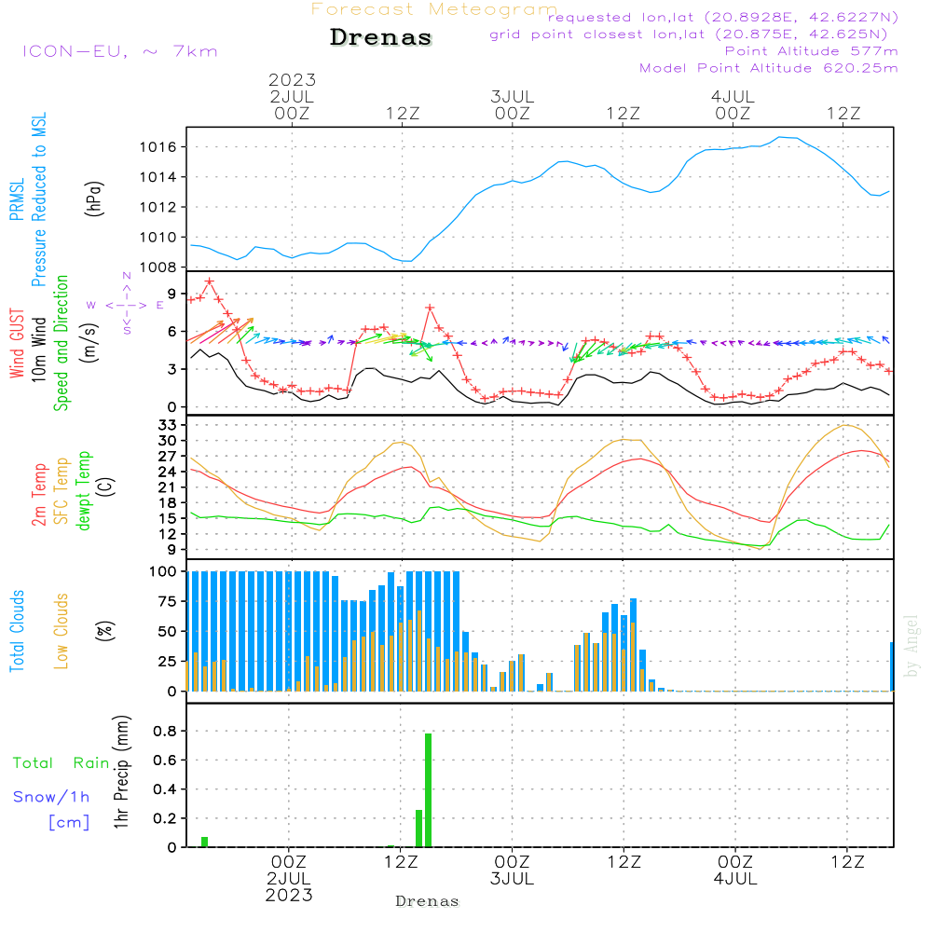Click the 1010 pressure tick label
This screenshot has width=932, height=932.
tap(158, 237)
